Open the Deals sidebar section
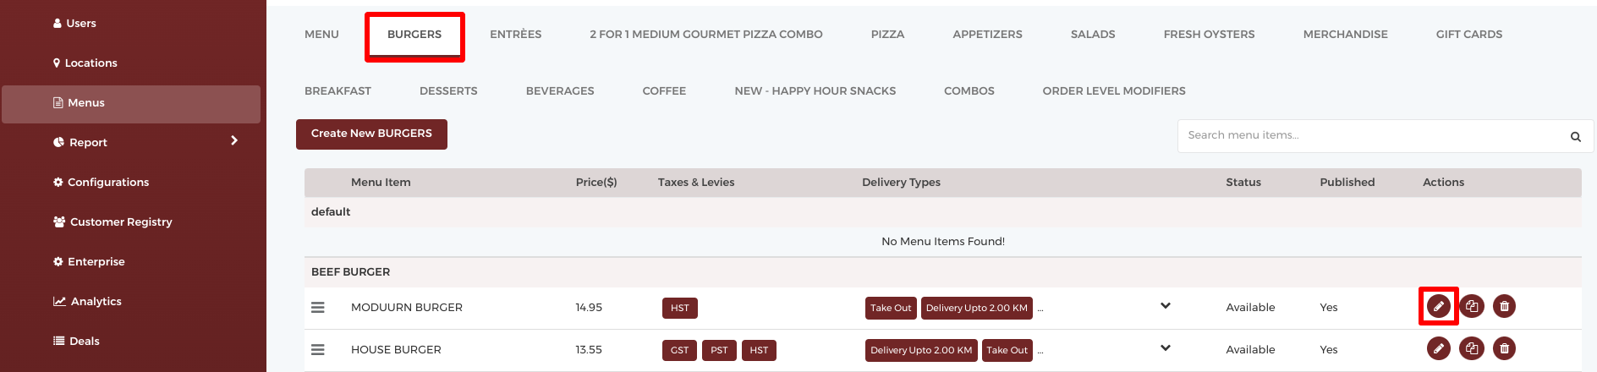The width and height of the screenshot is (1597, 372). 84,342
